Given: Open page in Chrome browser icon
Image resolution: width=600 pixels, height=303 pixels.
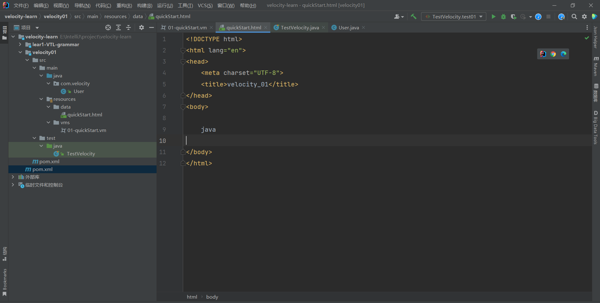Looking at the screenshot, I should [x=553, y=54].
